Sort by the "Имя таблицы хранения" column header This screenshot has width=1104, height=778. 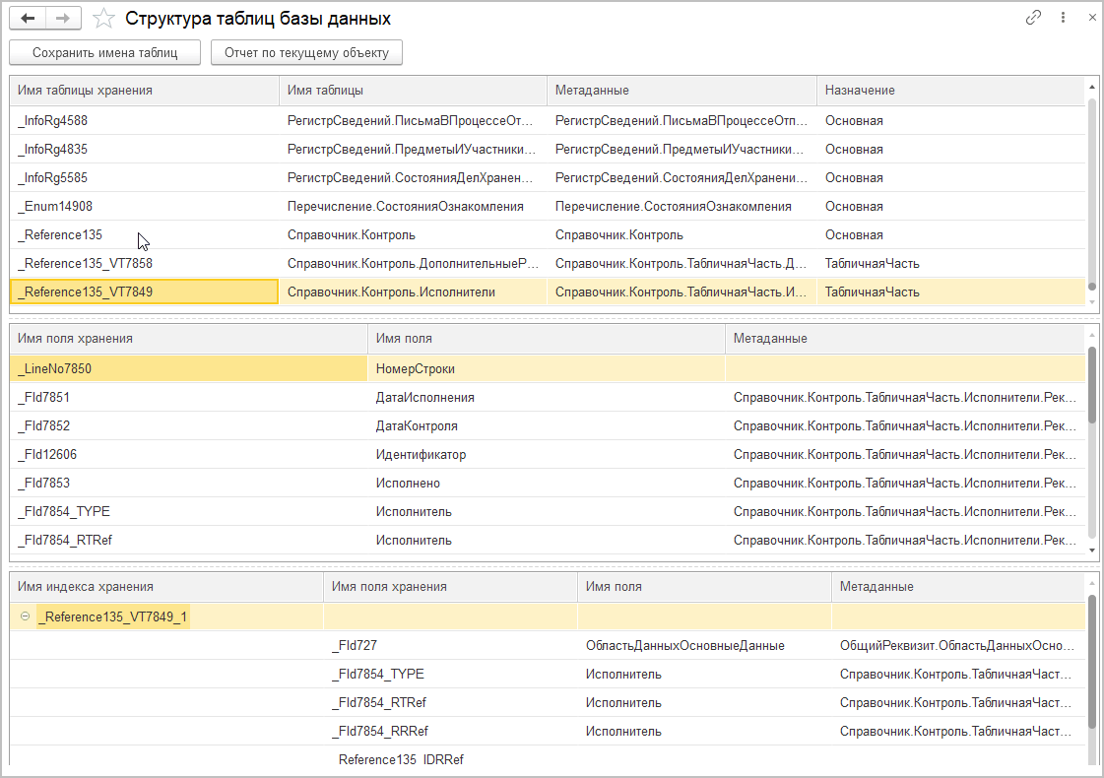[144, 90]
